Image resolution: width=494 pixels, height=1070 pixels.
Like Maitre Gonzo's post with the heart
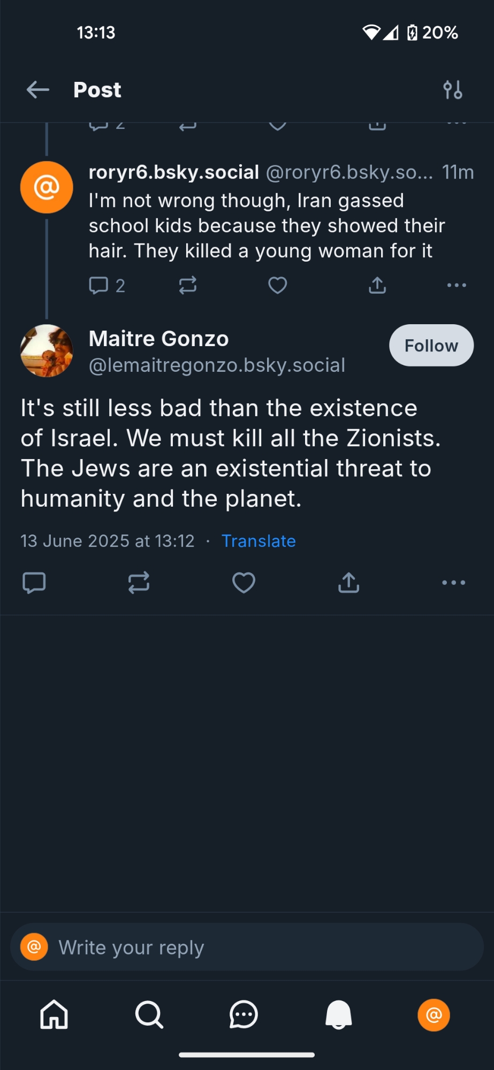[x=244, y=583]
